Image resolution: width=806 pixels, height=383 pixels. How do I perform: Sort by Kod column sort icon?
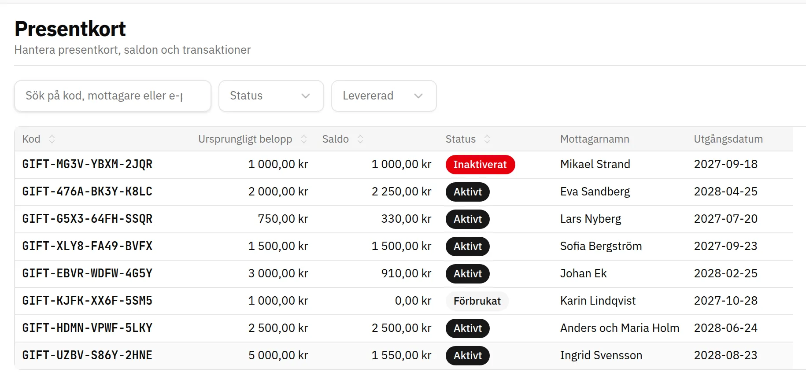pyautogui.click(x=52, y=139)
